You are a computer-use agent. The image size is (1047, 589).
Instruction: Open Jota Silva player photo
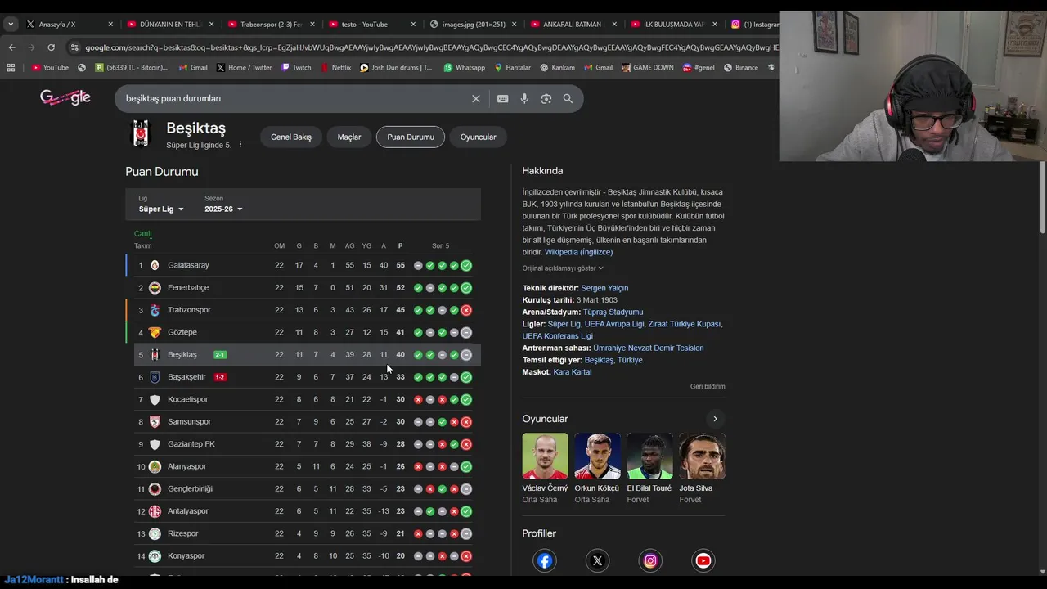click(x=702, y=456)
